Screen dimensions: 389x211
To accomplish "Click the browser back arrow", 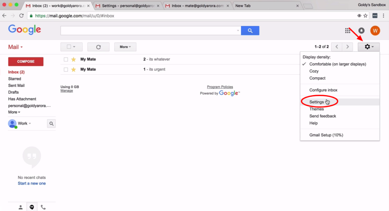I will (x=4, y=15).
